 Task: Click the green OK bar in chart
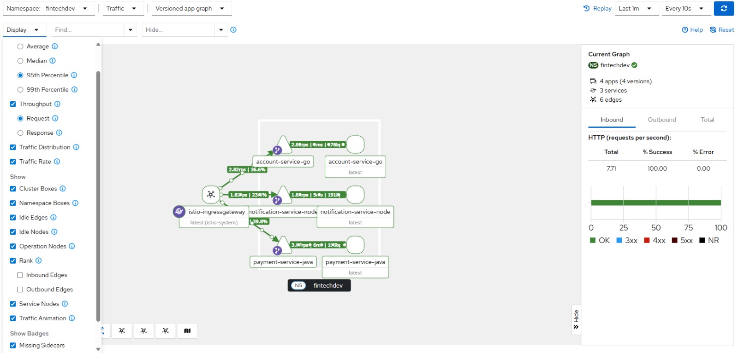(x=655, y=203)
